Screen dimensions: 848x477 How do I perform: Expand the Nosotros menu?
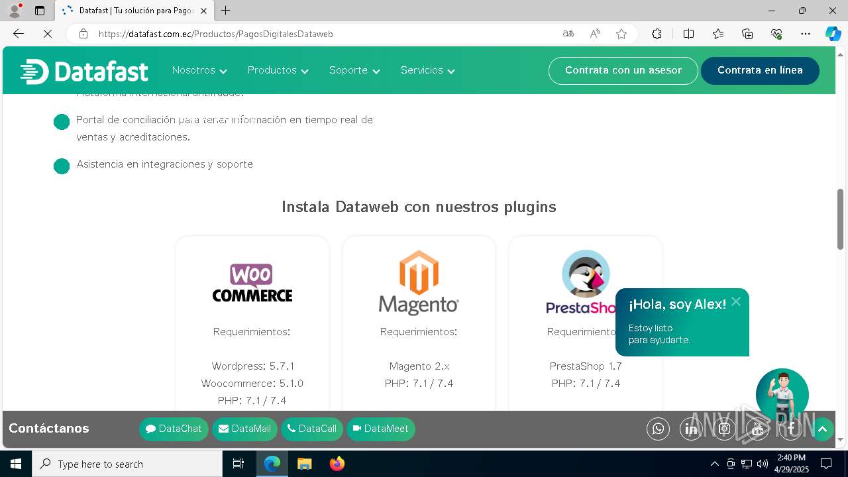tap(199, 70)
